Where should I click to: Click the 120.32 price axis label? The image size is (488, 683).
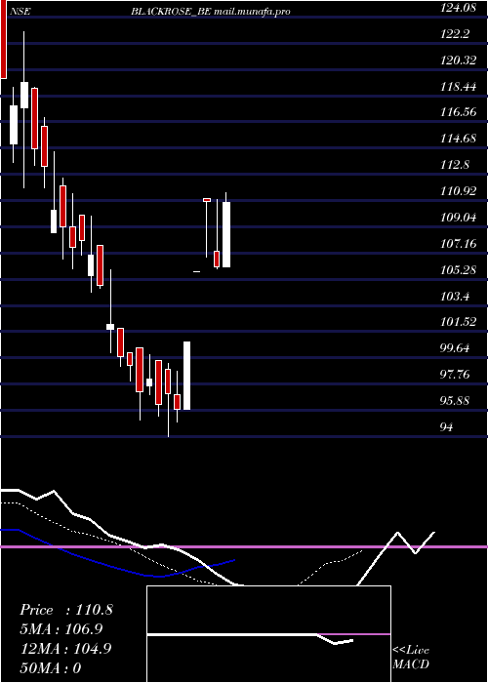coord(458,60)
